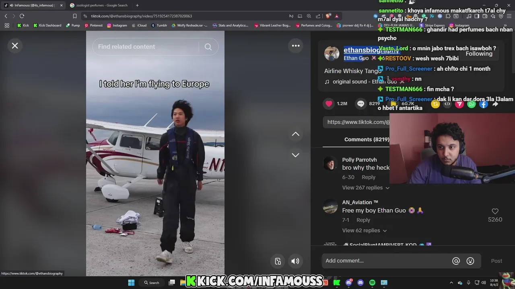515x289 pixels.
Task: Open the zoom magnifier icon in address bar
Action: 309,16
